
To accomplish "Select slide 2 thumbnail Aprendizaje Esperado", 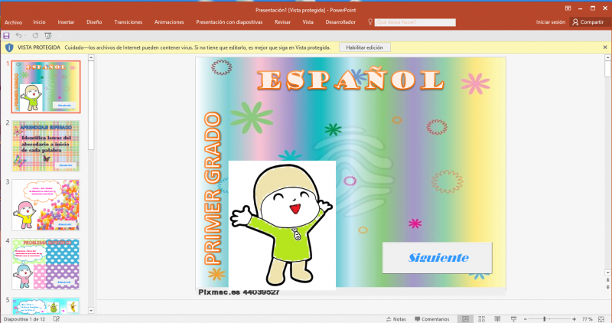I will click(x=46, y=146).
